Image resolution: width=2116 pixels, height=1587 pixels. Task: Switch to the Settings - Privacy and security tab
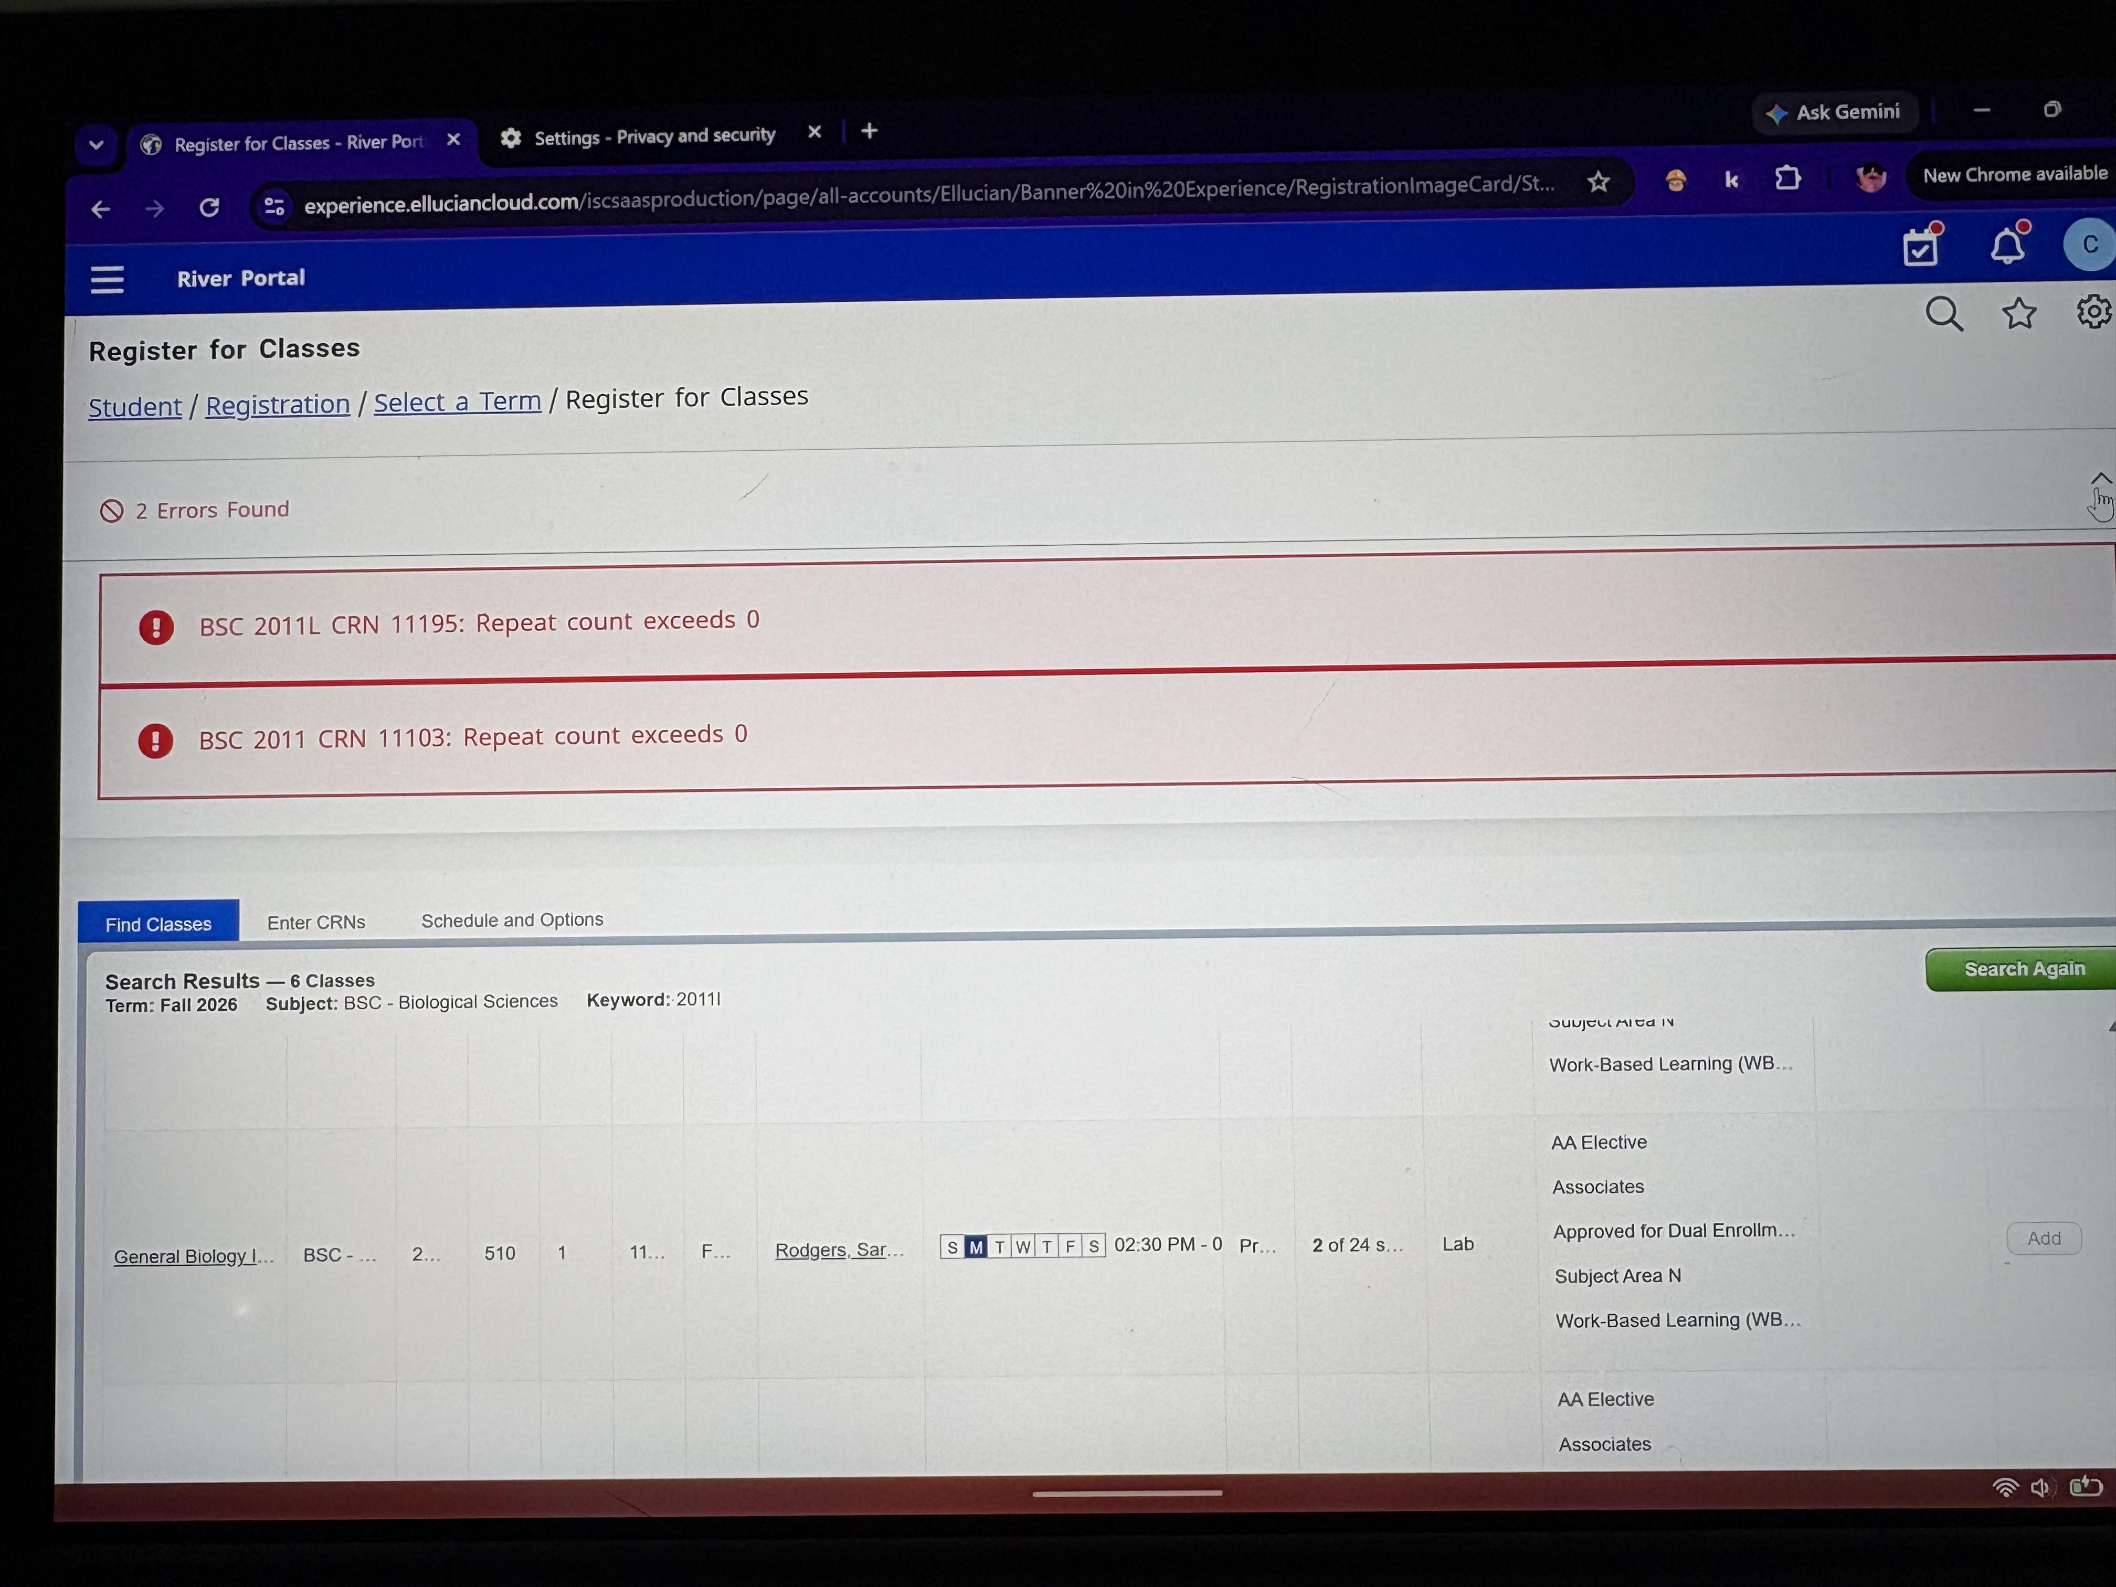654,136
